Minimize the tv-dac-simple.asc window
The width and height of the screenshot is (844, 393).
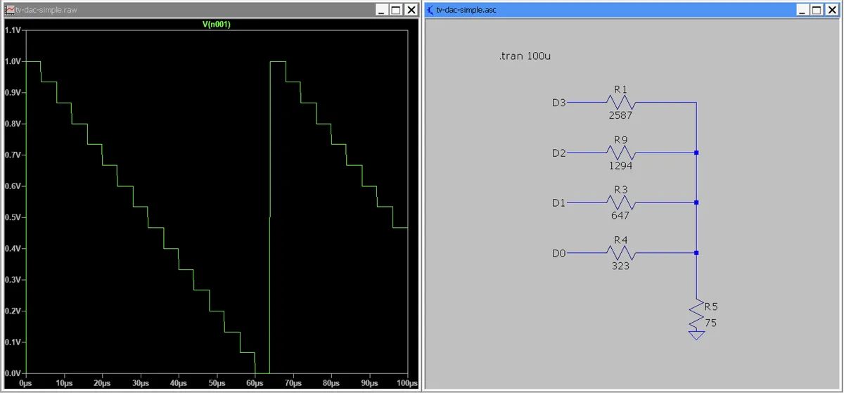pyautogui.click(x=802, y=10)
